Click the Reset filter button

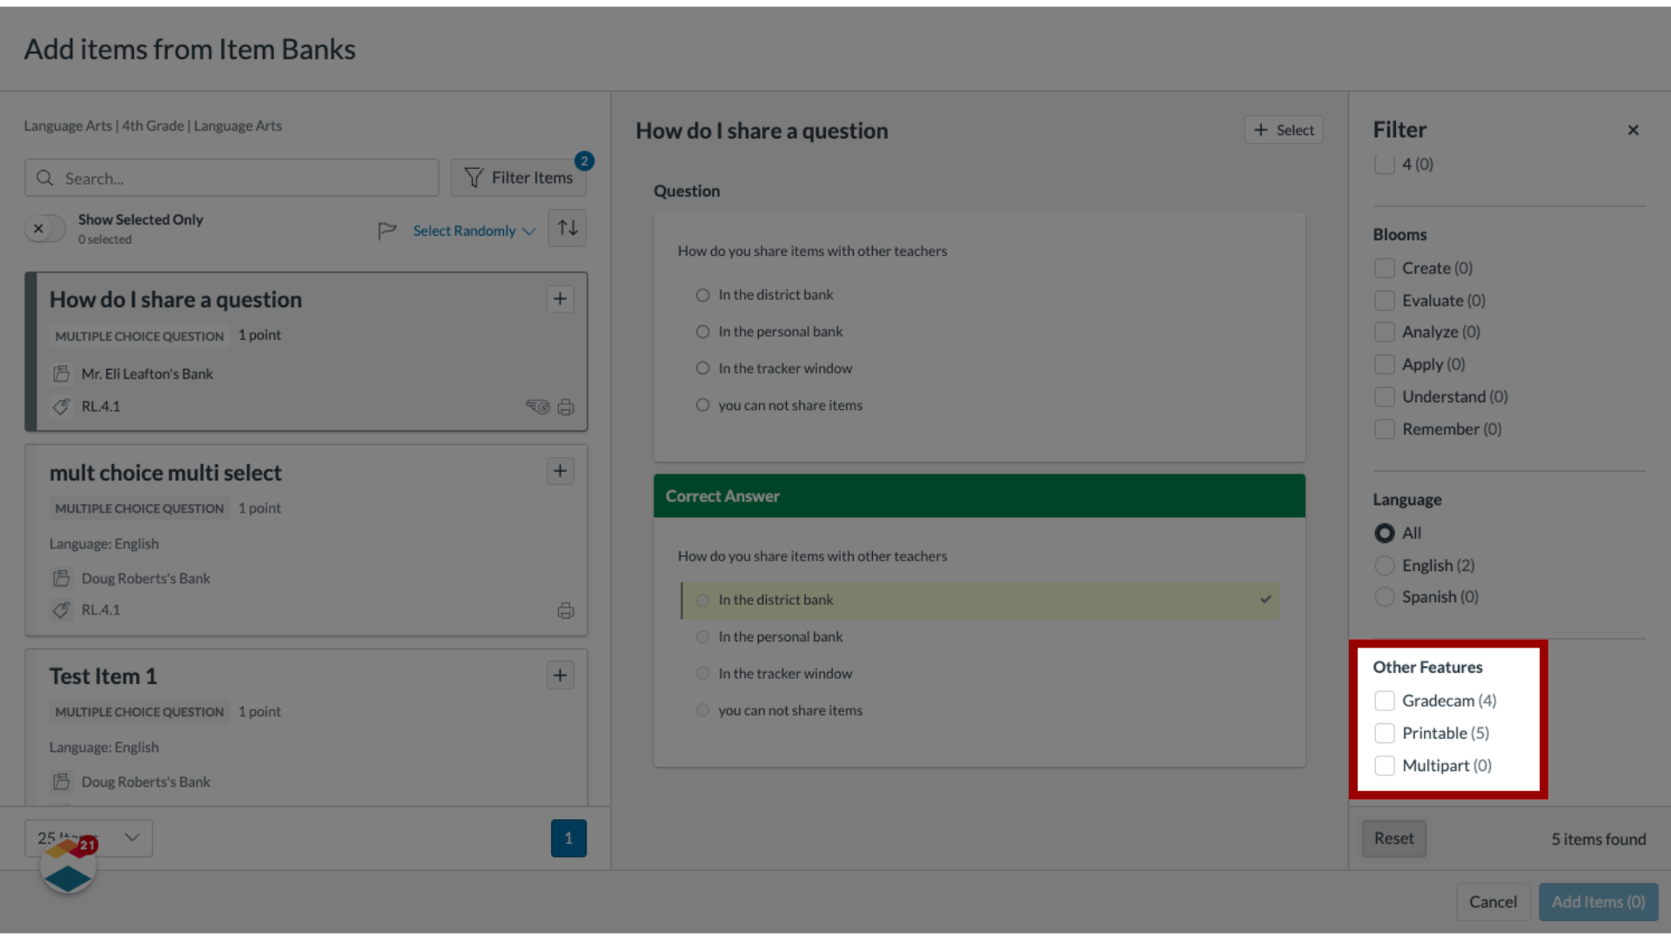pos(1394,838)
